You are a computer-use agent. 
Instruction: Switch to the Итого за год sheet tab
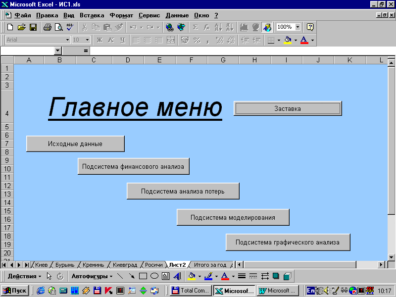tap(210, 265)
